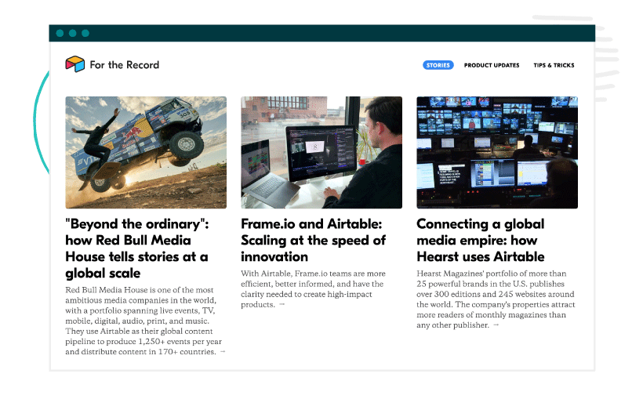The height and width of the screenshot is (399, 643).
Task: Click the arrow after 'products.' in Frame.io summary
Action: click(282, 304)
